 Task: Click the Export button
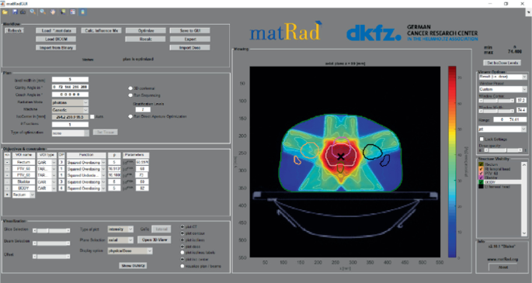tap(190, 39)
